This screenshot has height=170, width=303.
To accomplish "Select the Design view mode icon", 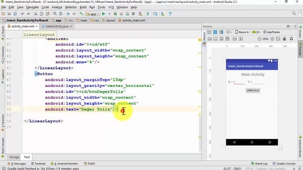I will pos(209,32).
